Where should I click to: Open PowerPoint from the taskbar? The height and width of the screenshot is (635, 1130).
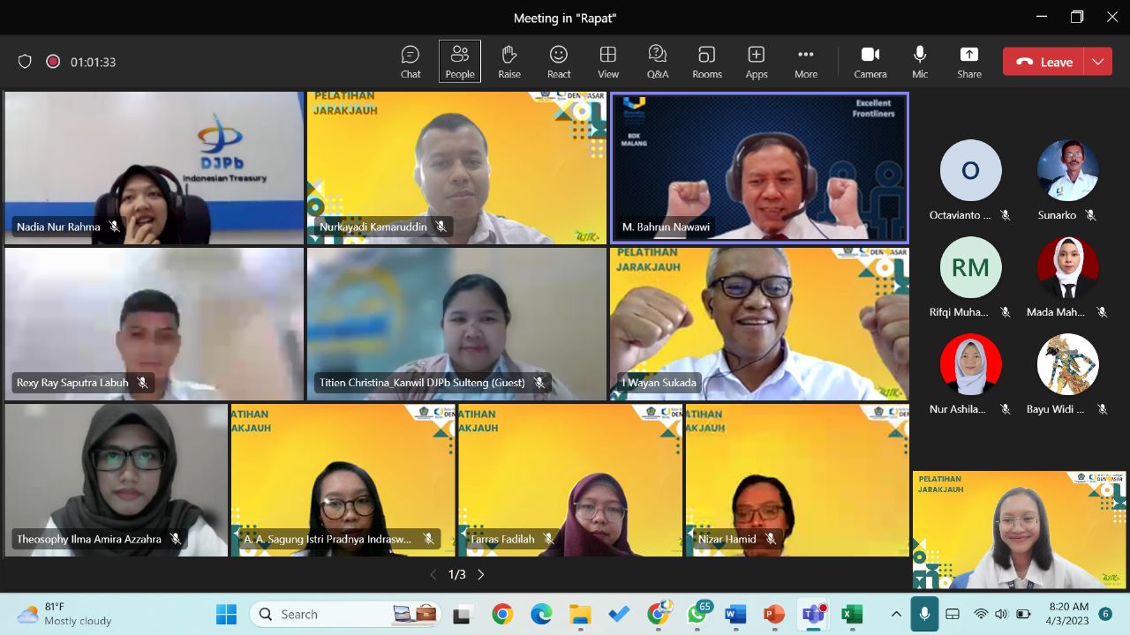coord(774,614)
